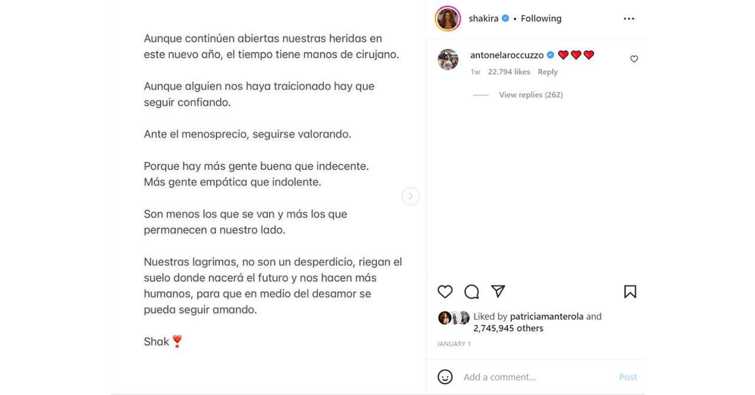This screenshot has width=755, height=395.
Task: Click the Add a comment input field
Action: [x=519, y=377]
